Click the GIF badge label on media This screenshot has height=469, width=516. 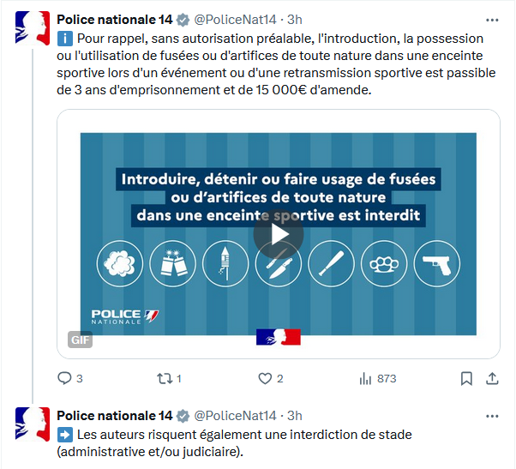(81, 339)
